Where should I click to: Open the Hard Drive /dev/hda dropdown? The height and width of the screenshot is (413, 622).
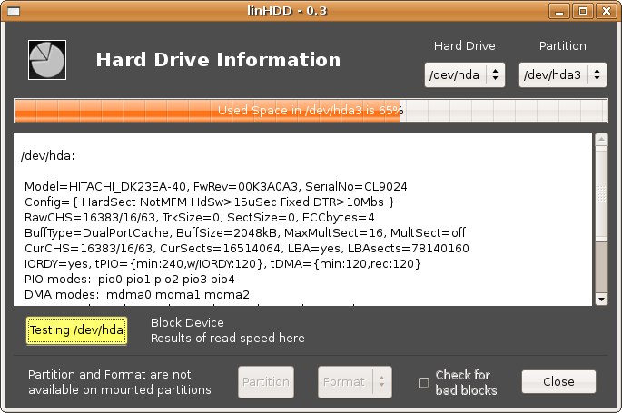tap(464, 74)
